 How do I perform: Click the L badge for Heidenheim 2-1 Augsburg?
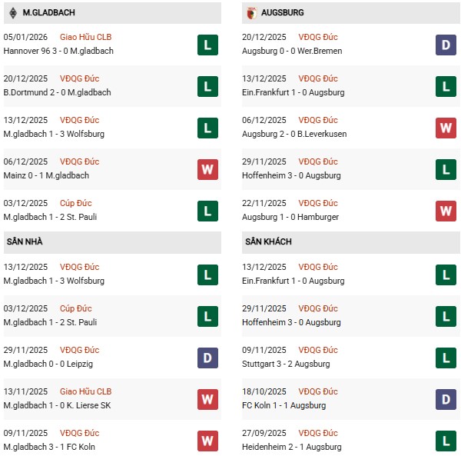446,441
